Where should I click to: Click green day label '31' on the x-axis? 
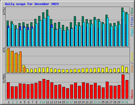click(x=127, y=102)
